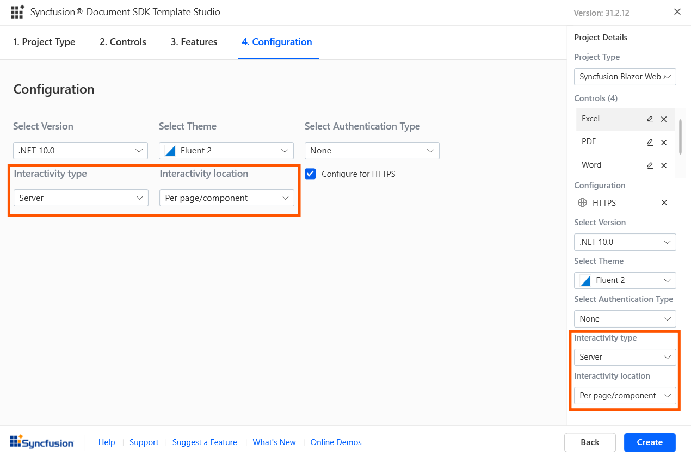The height and width of the screenshot is (456, 691).
Task: Click the Syncfusion logo in the footer
Action: [41, 442]
